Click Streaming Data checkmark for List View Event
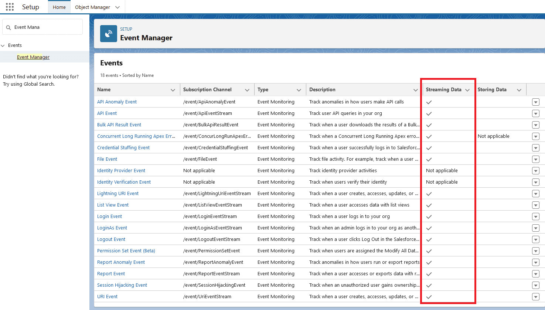 pos(429,205)
